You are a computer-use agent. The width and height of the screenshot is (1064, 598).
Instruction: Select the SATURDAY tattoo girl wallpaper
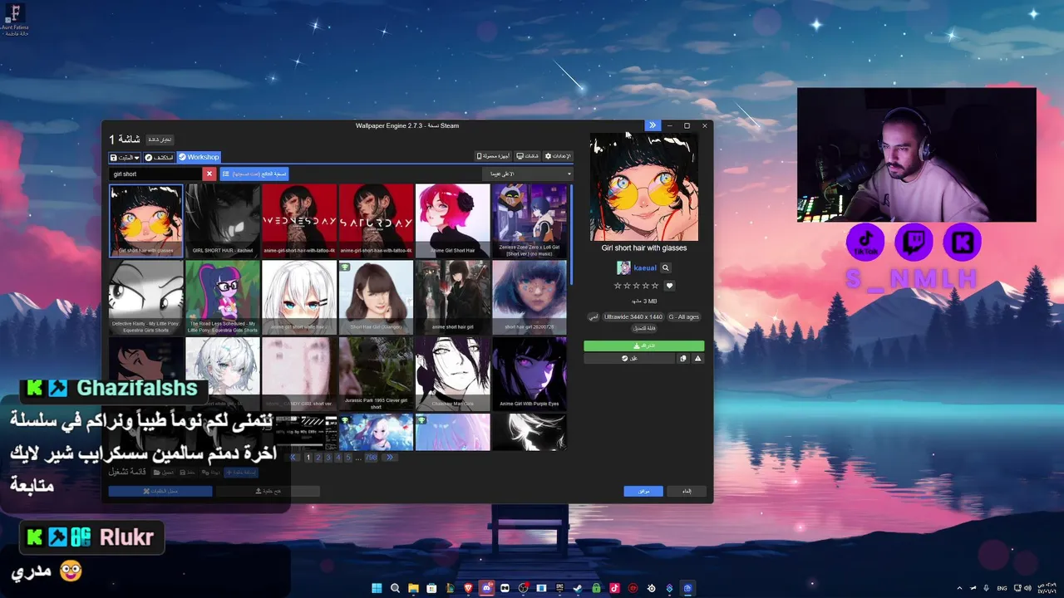(376, 221)
